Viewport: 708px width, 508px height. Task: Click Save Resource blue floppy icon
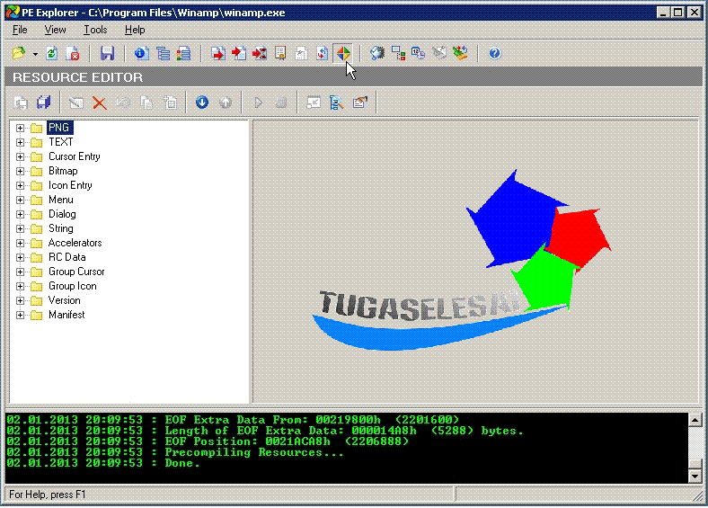(x=44, y=103)
